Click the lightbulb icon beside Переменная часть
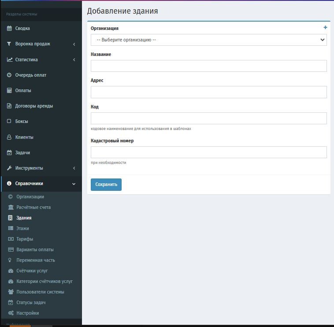Viewport: 334px width, 327px height. [10, 260]
